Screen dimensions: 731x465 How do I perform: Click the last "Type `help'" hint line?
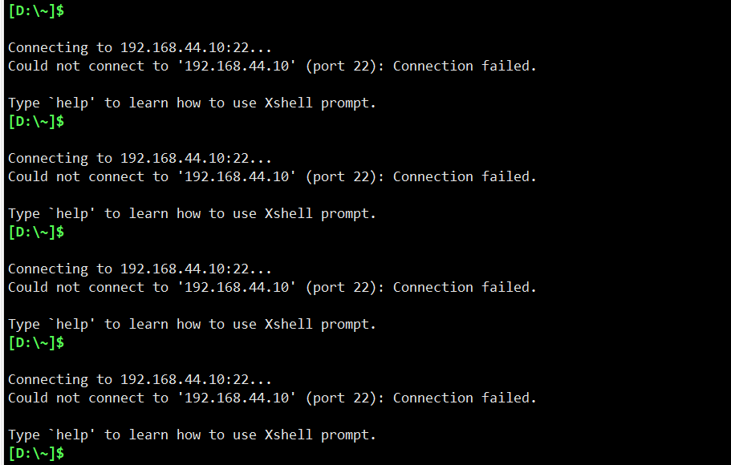coord(192,435)
